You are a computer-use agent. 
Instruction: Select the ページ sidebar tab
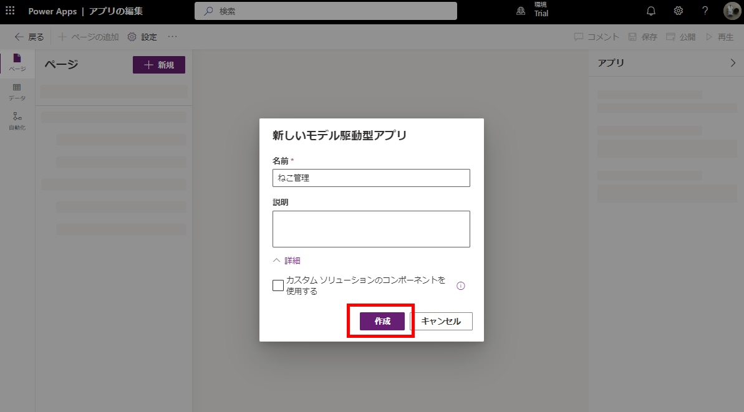point(17,62)
